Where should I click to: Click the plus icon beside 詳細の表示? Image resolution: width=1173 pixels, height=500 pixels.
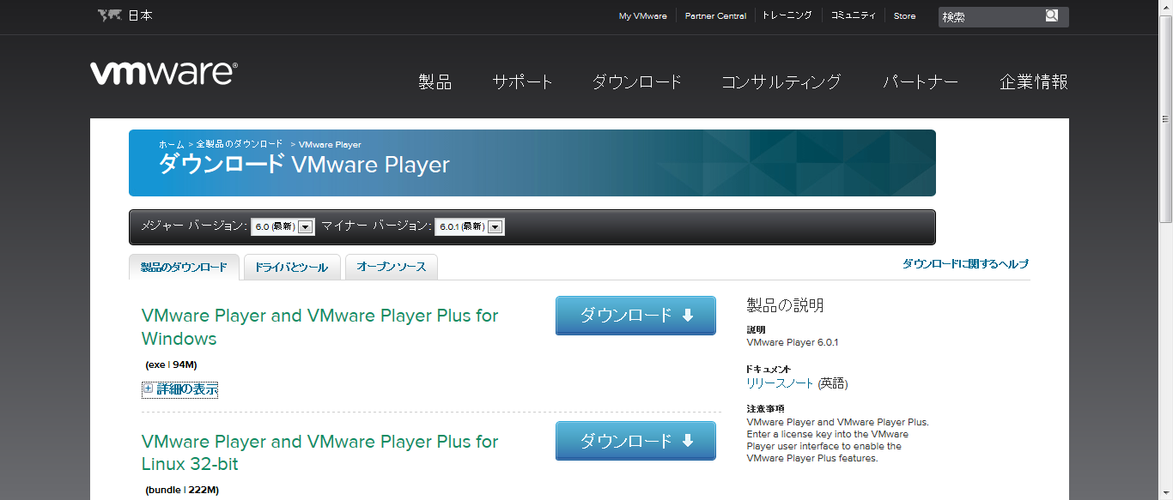(x=148, y=389)
